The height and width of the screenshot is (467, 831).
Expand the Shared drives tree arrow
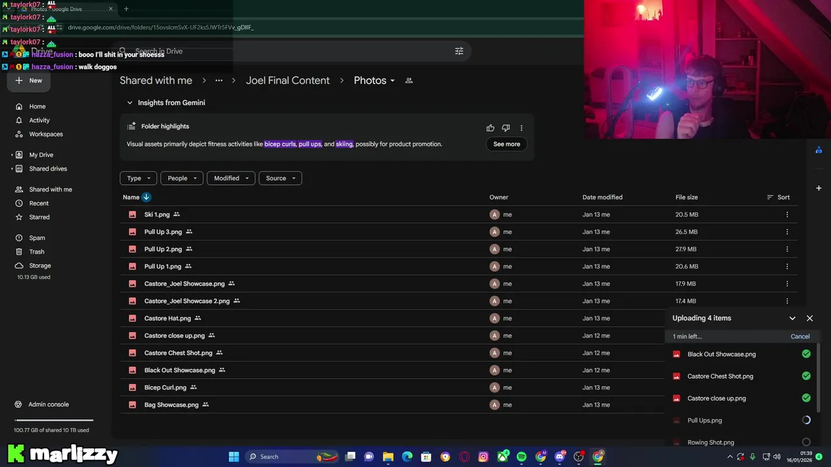click(x=12, y=169)
